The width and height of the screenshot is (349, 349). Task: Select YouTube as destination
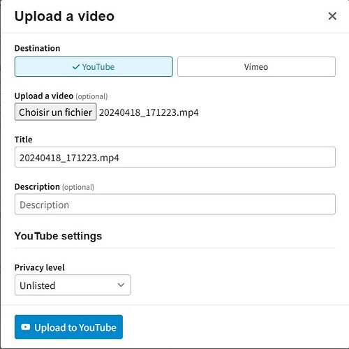[94, 67]
